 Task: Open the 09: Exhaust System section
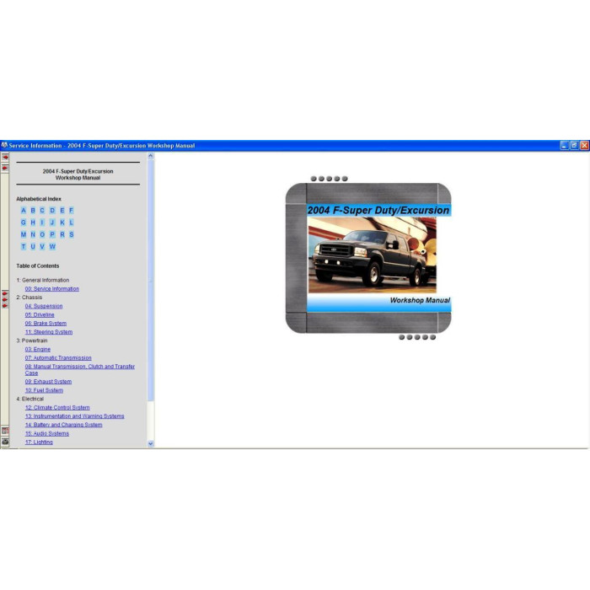(48, 382)
